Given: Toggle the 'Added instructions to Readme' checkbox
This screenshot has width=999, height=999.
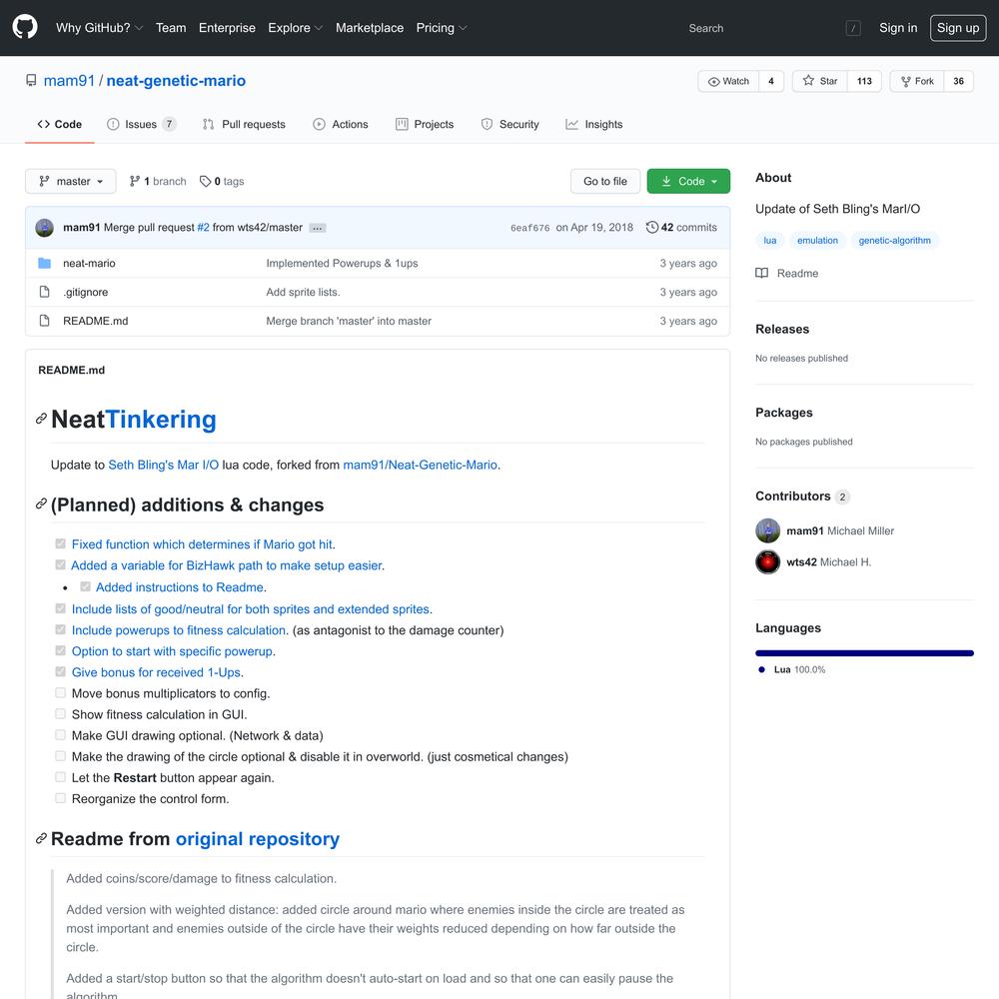Looking at the screenshot, I should 85,586.
